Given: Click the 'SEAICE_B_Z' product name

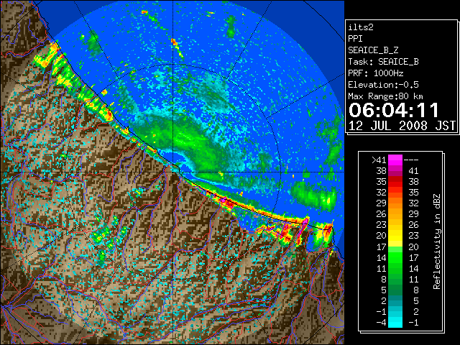Looking at the screenshot, I should click(373, 50).
